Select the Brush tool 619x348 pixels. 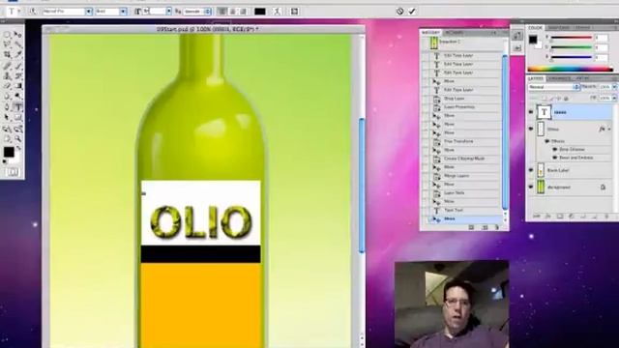click(17, 66)
